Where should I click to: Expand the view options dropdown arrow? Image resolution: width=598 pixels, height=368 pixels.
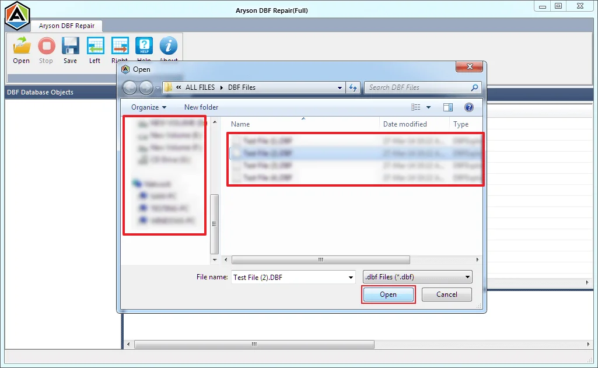pyautogui.click(x=428, y=107)
